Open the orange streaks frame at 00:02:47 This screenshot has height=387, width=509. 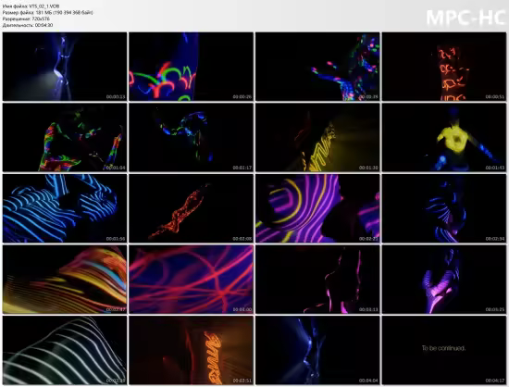65,280
